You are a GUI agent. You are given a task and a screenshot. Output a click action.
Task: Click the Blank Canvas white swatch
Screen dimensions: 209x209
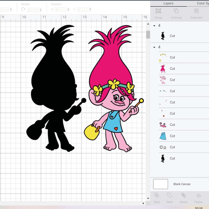(161, 184)
